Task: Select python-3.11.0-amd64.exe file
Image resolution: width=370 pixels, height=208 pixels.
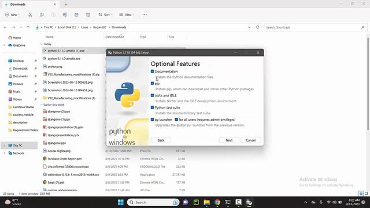Action: [64, 59]
